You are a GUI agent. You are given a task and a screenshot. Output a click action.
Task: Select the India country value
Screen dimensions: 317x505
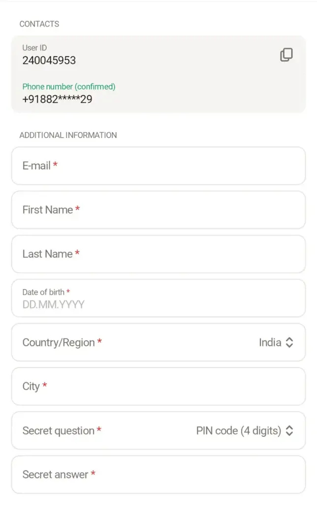click(x=270, y=342)
